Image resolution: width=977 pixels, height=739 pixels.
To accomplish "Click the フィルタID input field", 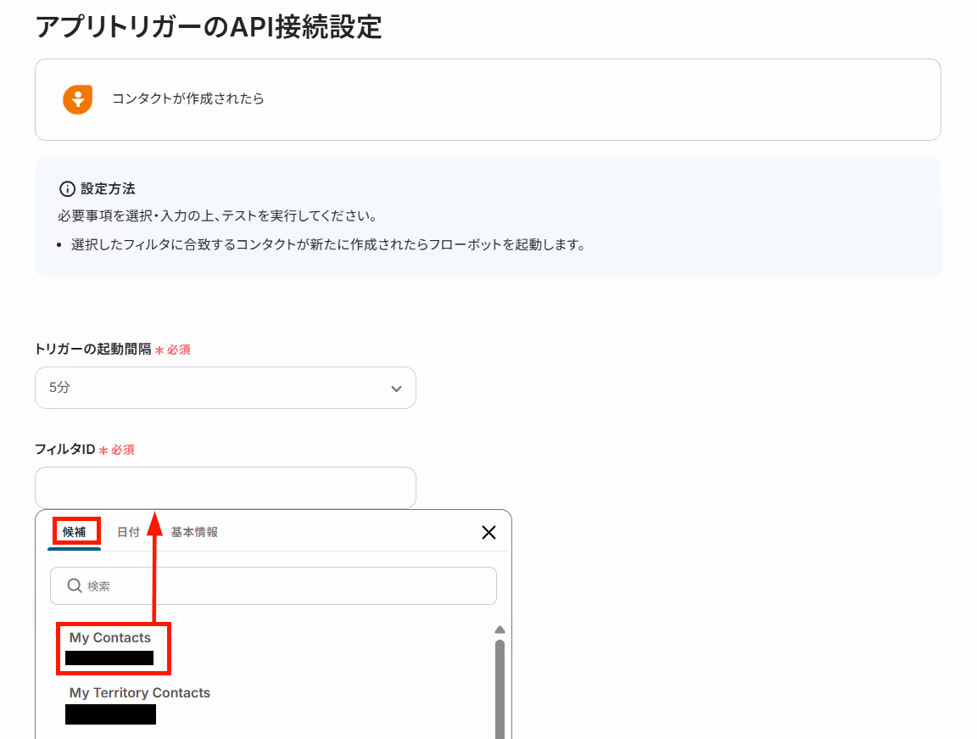I will (226, 487).
